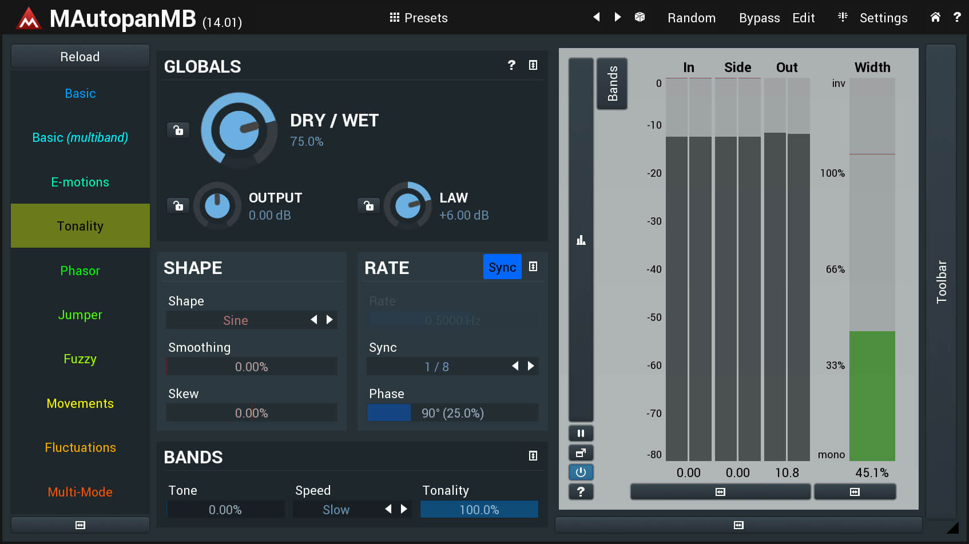The width and height of the screenshot is (969, 544).
Task: Toggle Bypass in the top bar
Action: 759,18
